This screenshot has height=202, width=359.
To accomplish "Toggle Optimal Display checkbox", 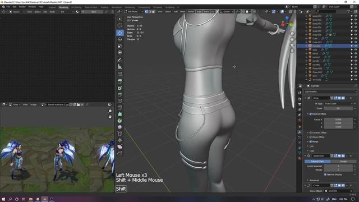I will (325, 175).
